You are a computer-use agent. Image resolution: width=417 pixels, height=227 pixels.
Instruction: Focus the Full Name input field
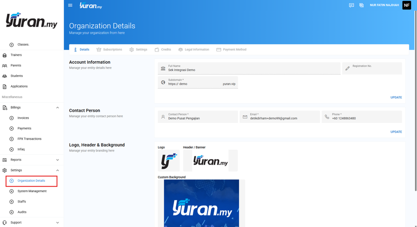tap(249, 68)
